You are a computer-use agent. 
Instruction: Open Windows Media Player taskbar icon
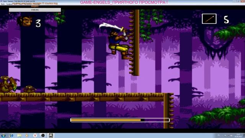pos(27,135)
